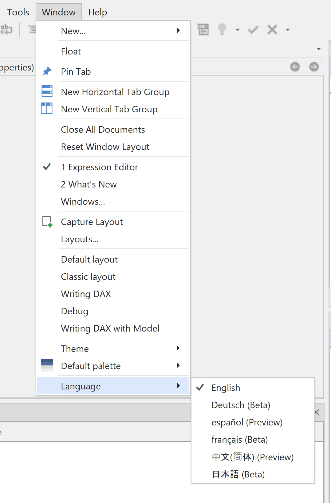The height and width of the screenshot is (503, 331).
Task: Open the Tools menu
Action: 18,12
